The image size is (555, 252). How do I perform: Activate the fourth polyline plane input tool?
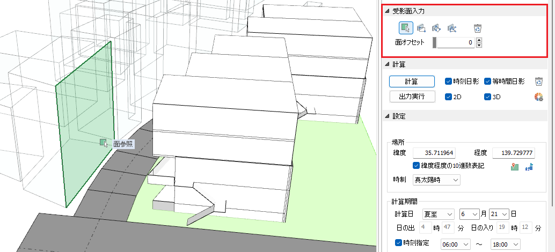pyautogui.click(x=452, y=28)
